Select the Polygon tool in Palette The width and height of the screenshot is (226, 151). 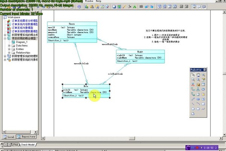(193, 114)
